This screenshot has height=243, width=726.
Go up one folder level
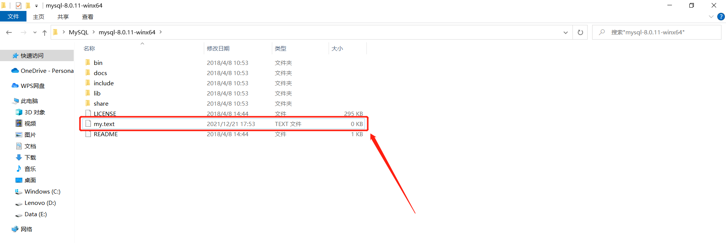pyautogui.click(x=45, y=32)
